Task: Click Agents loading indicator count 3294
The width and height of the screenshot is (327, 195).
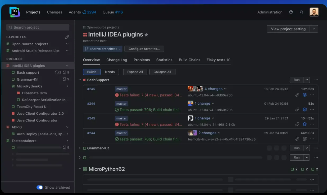Action: coord(89,12)
